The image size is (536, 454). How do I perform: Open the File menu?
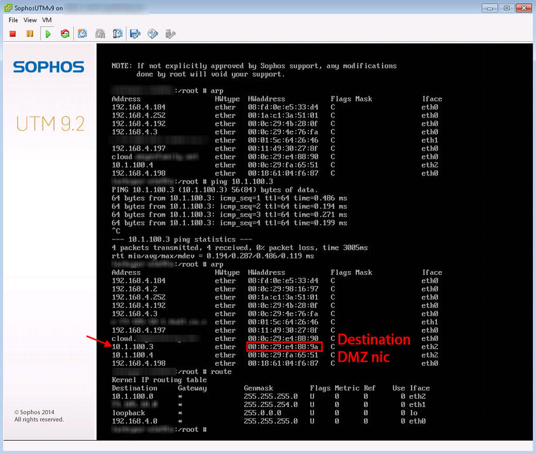pyautogui.click(x=13, y=20)
